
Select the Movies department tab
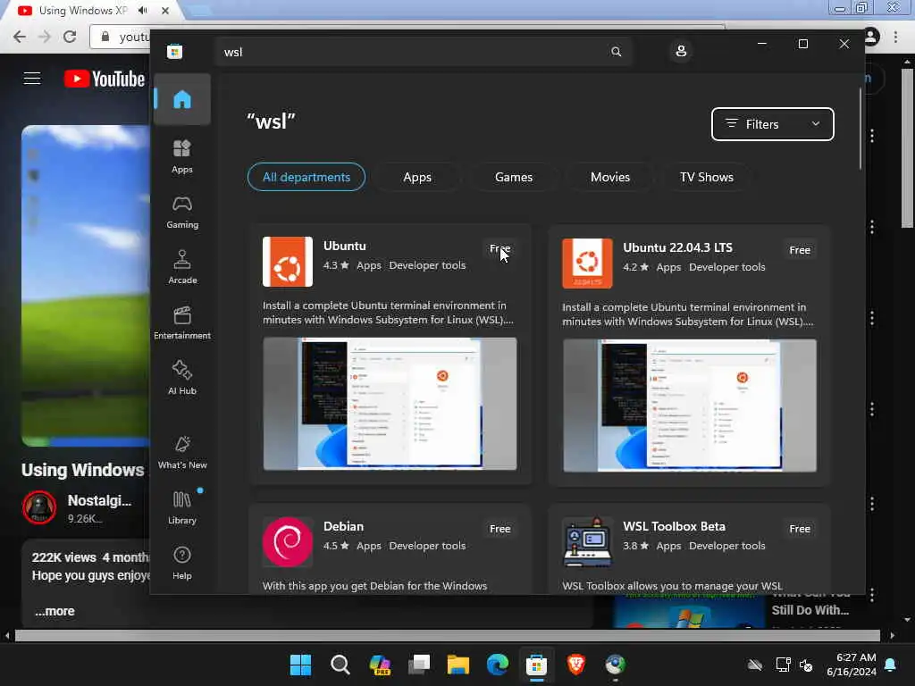[x=609, y=177]
